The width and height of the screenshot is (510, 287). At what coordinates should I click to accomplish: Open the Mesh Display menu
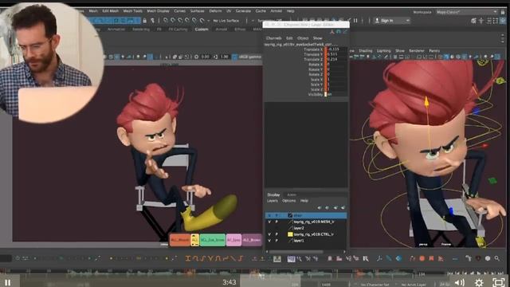pos(158,11)
